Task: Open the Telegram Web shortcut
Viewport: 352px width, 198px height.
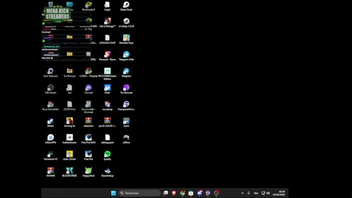Action: pyautogui.click(x=126, y=56)
